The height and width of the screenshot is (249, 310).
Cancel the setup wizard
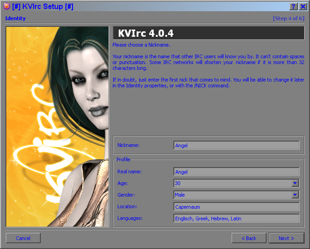pyautogui.click(x=23, y=238)
